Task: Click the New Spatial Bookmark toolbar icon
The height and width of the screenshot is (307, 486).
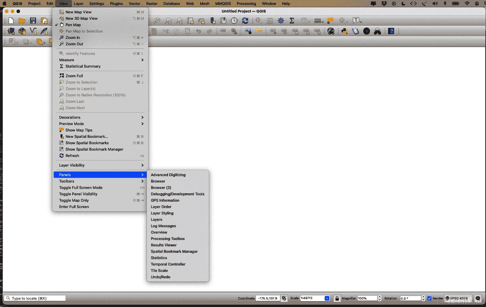Action: pyautogui.click(x=213, y=21)
